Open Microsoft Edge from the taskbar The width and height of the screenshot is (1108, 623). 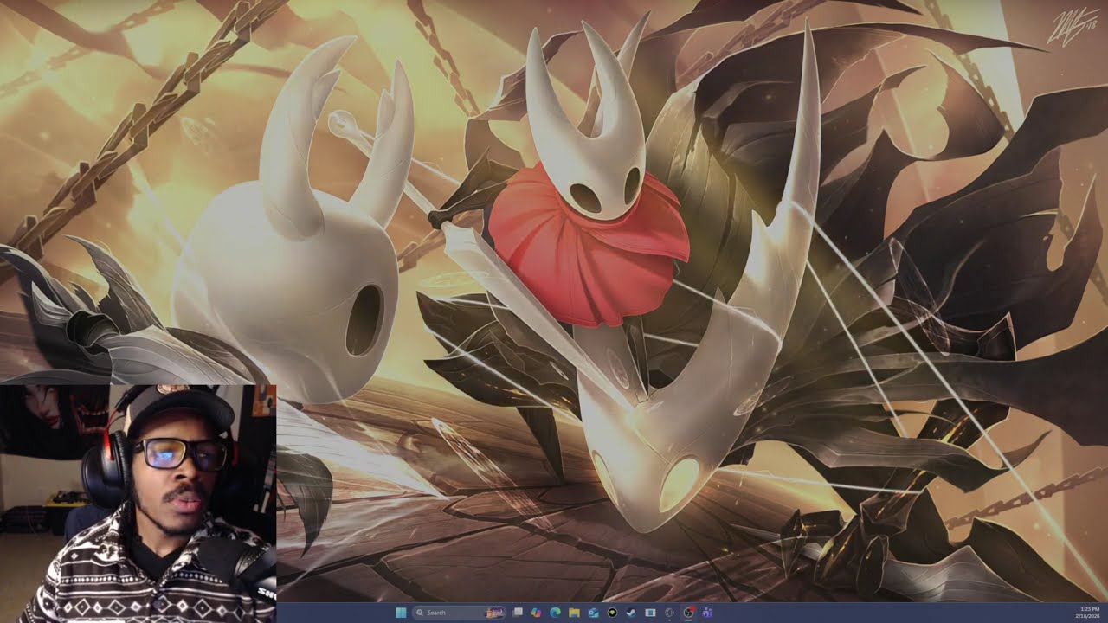(555, 613)
